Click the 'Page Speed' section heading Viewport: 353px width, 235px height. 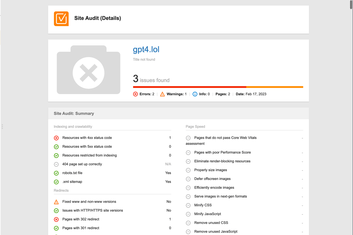tap(195, 126)
